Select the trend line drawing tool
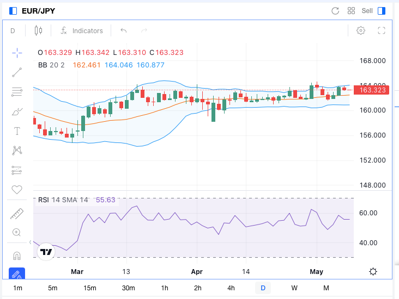This screenshot has width=399, height=299. coord(17,72)
